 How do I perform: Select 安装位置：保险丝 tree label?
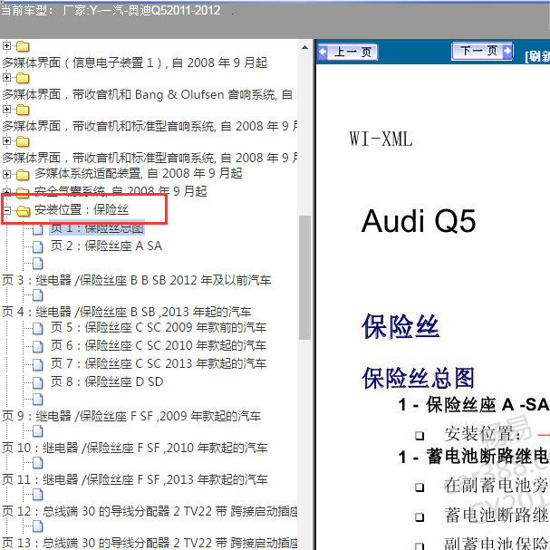82,209
